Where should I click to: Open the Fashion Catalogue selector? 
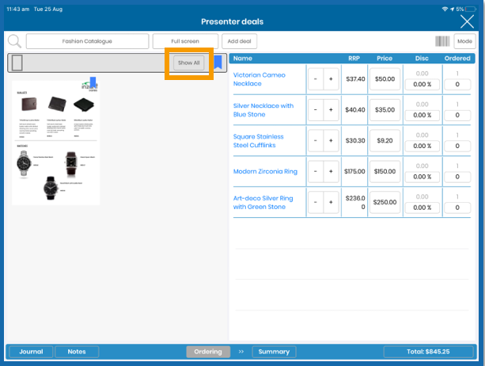[x=87, y=41]
